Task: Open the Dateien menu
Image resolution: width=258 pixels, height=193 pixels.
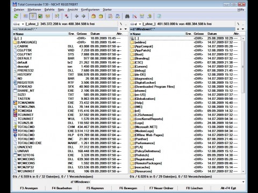Action: tap(19, 10)
